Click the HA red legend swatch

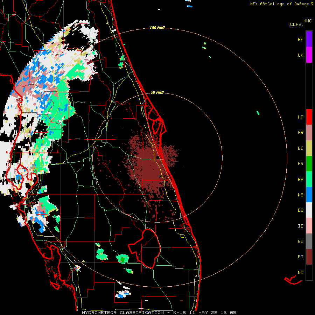(309, 117)
